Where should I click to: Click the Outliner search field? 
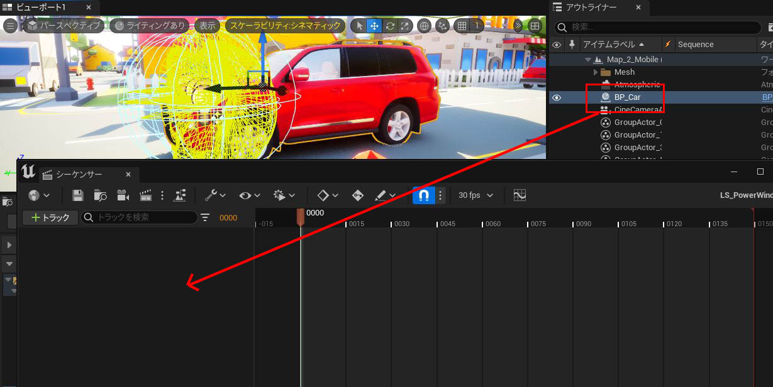[656, 27]
